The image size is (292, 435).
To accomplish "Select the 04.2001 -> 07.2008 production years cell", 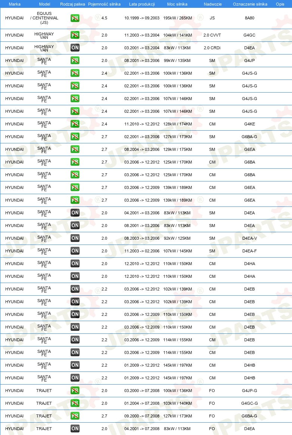I will tap(142, 429).
